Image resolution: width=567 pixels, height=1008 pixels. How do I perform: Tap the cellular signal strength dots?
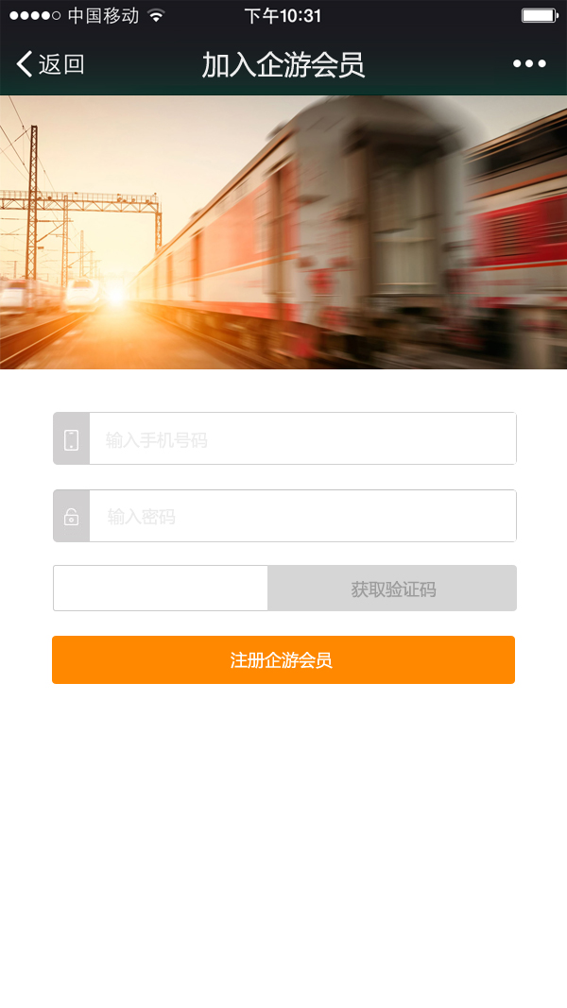pos(35,15)
